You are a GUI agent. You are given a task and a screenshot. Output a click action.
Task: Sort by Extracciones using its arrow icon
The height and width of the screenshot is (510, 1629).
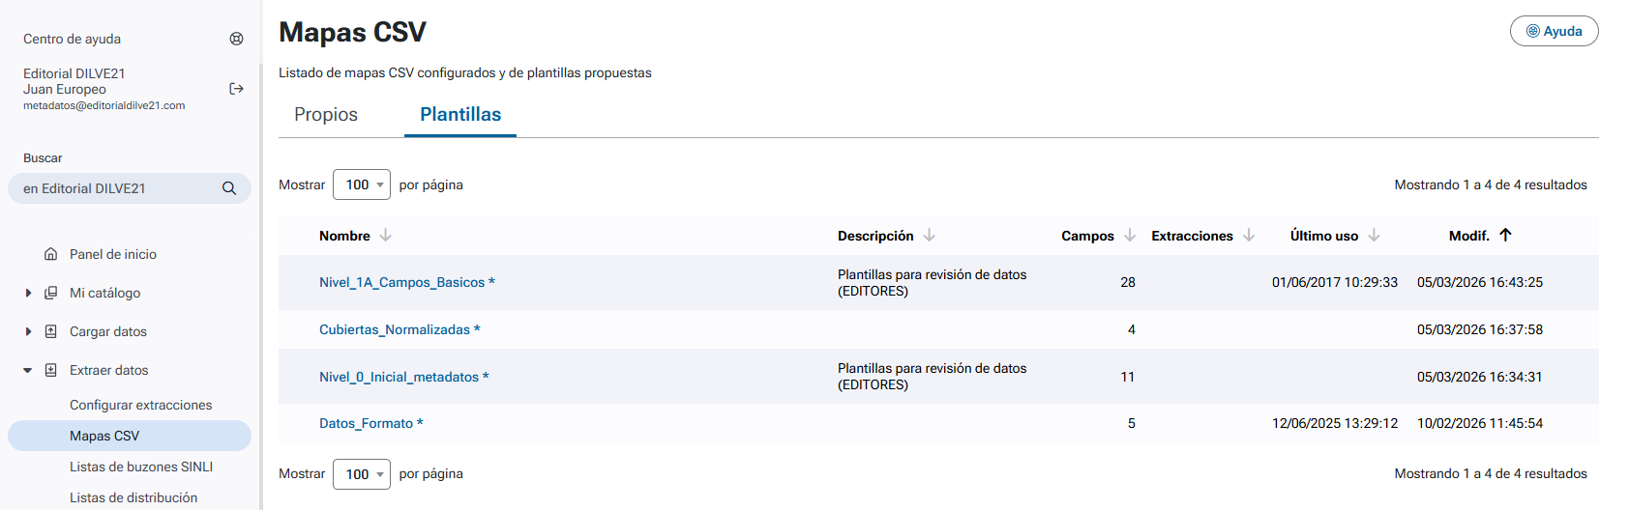tap(1249, 236)
